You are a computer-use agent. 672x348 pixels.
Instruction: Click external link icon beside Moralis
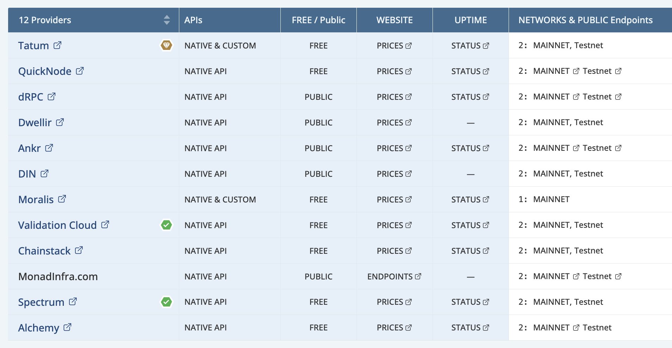tap(62, 199)
